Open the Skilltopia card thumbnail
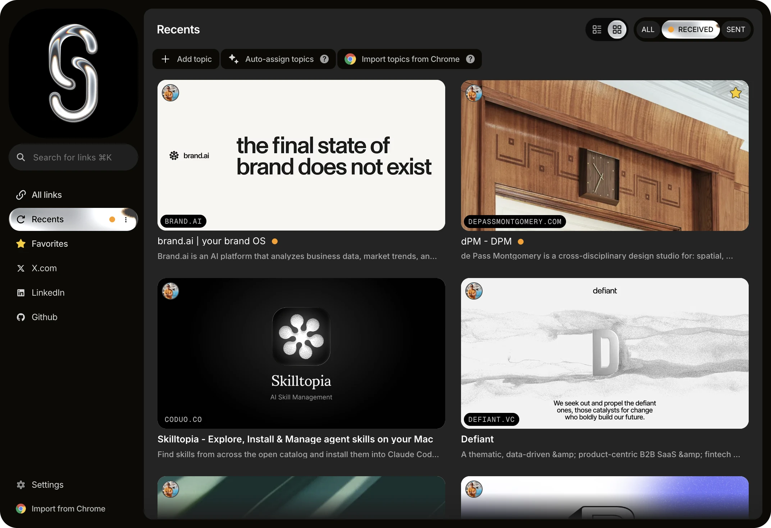The width and height of the screenshot is (771, 528). tap(301, 353)
